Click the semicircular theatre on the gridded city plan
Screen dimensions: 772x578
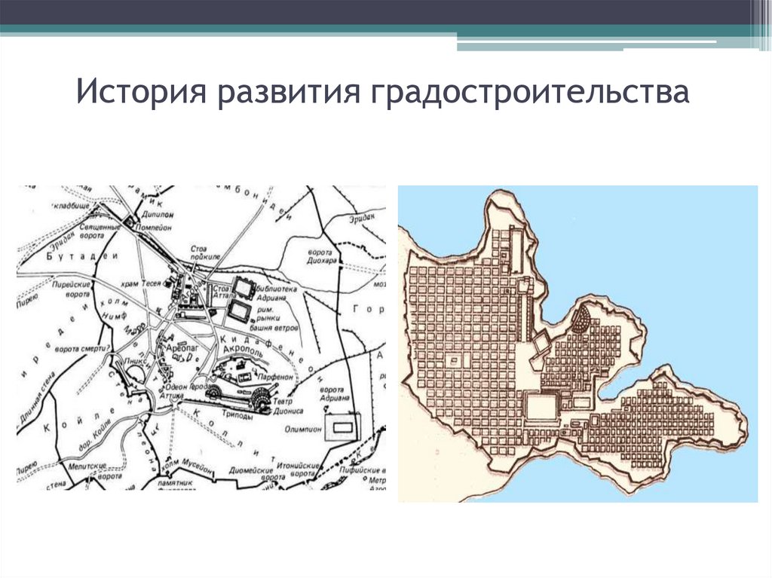582,318
